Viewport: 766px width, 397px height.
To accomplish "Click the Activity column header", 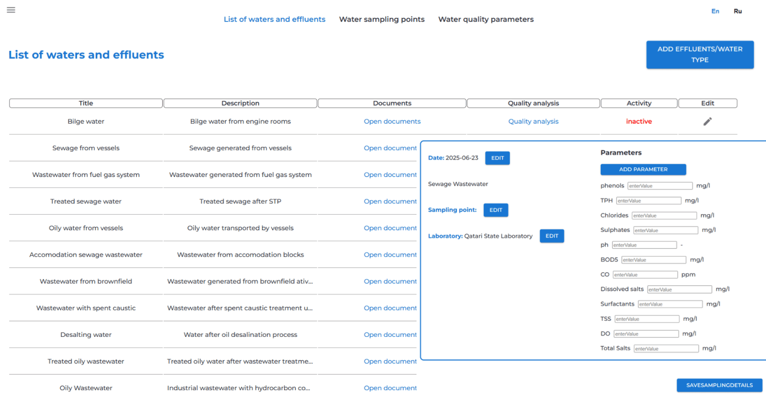I will pos(639,103).
